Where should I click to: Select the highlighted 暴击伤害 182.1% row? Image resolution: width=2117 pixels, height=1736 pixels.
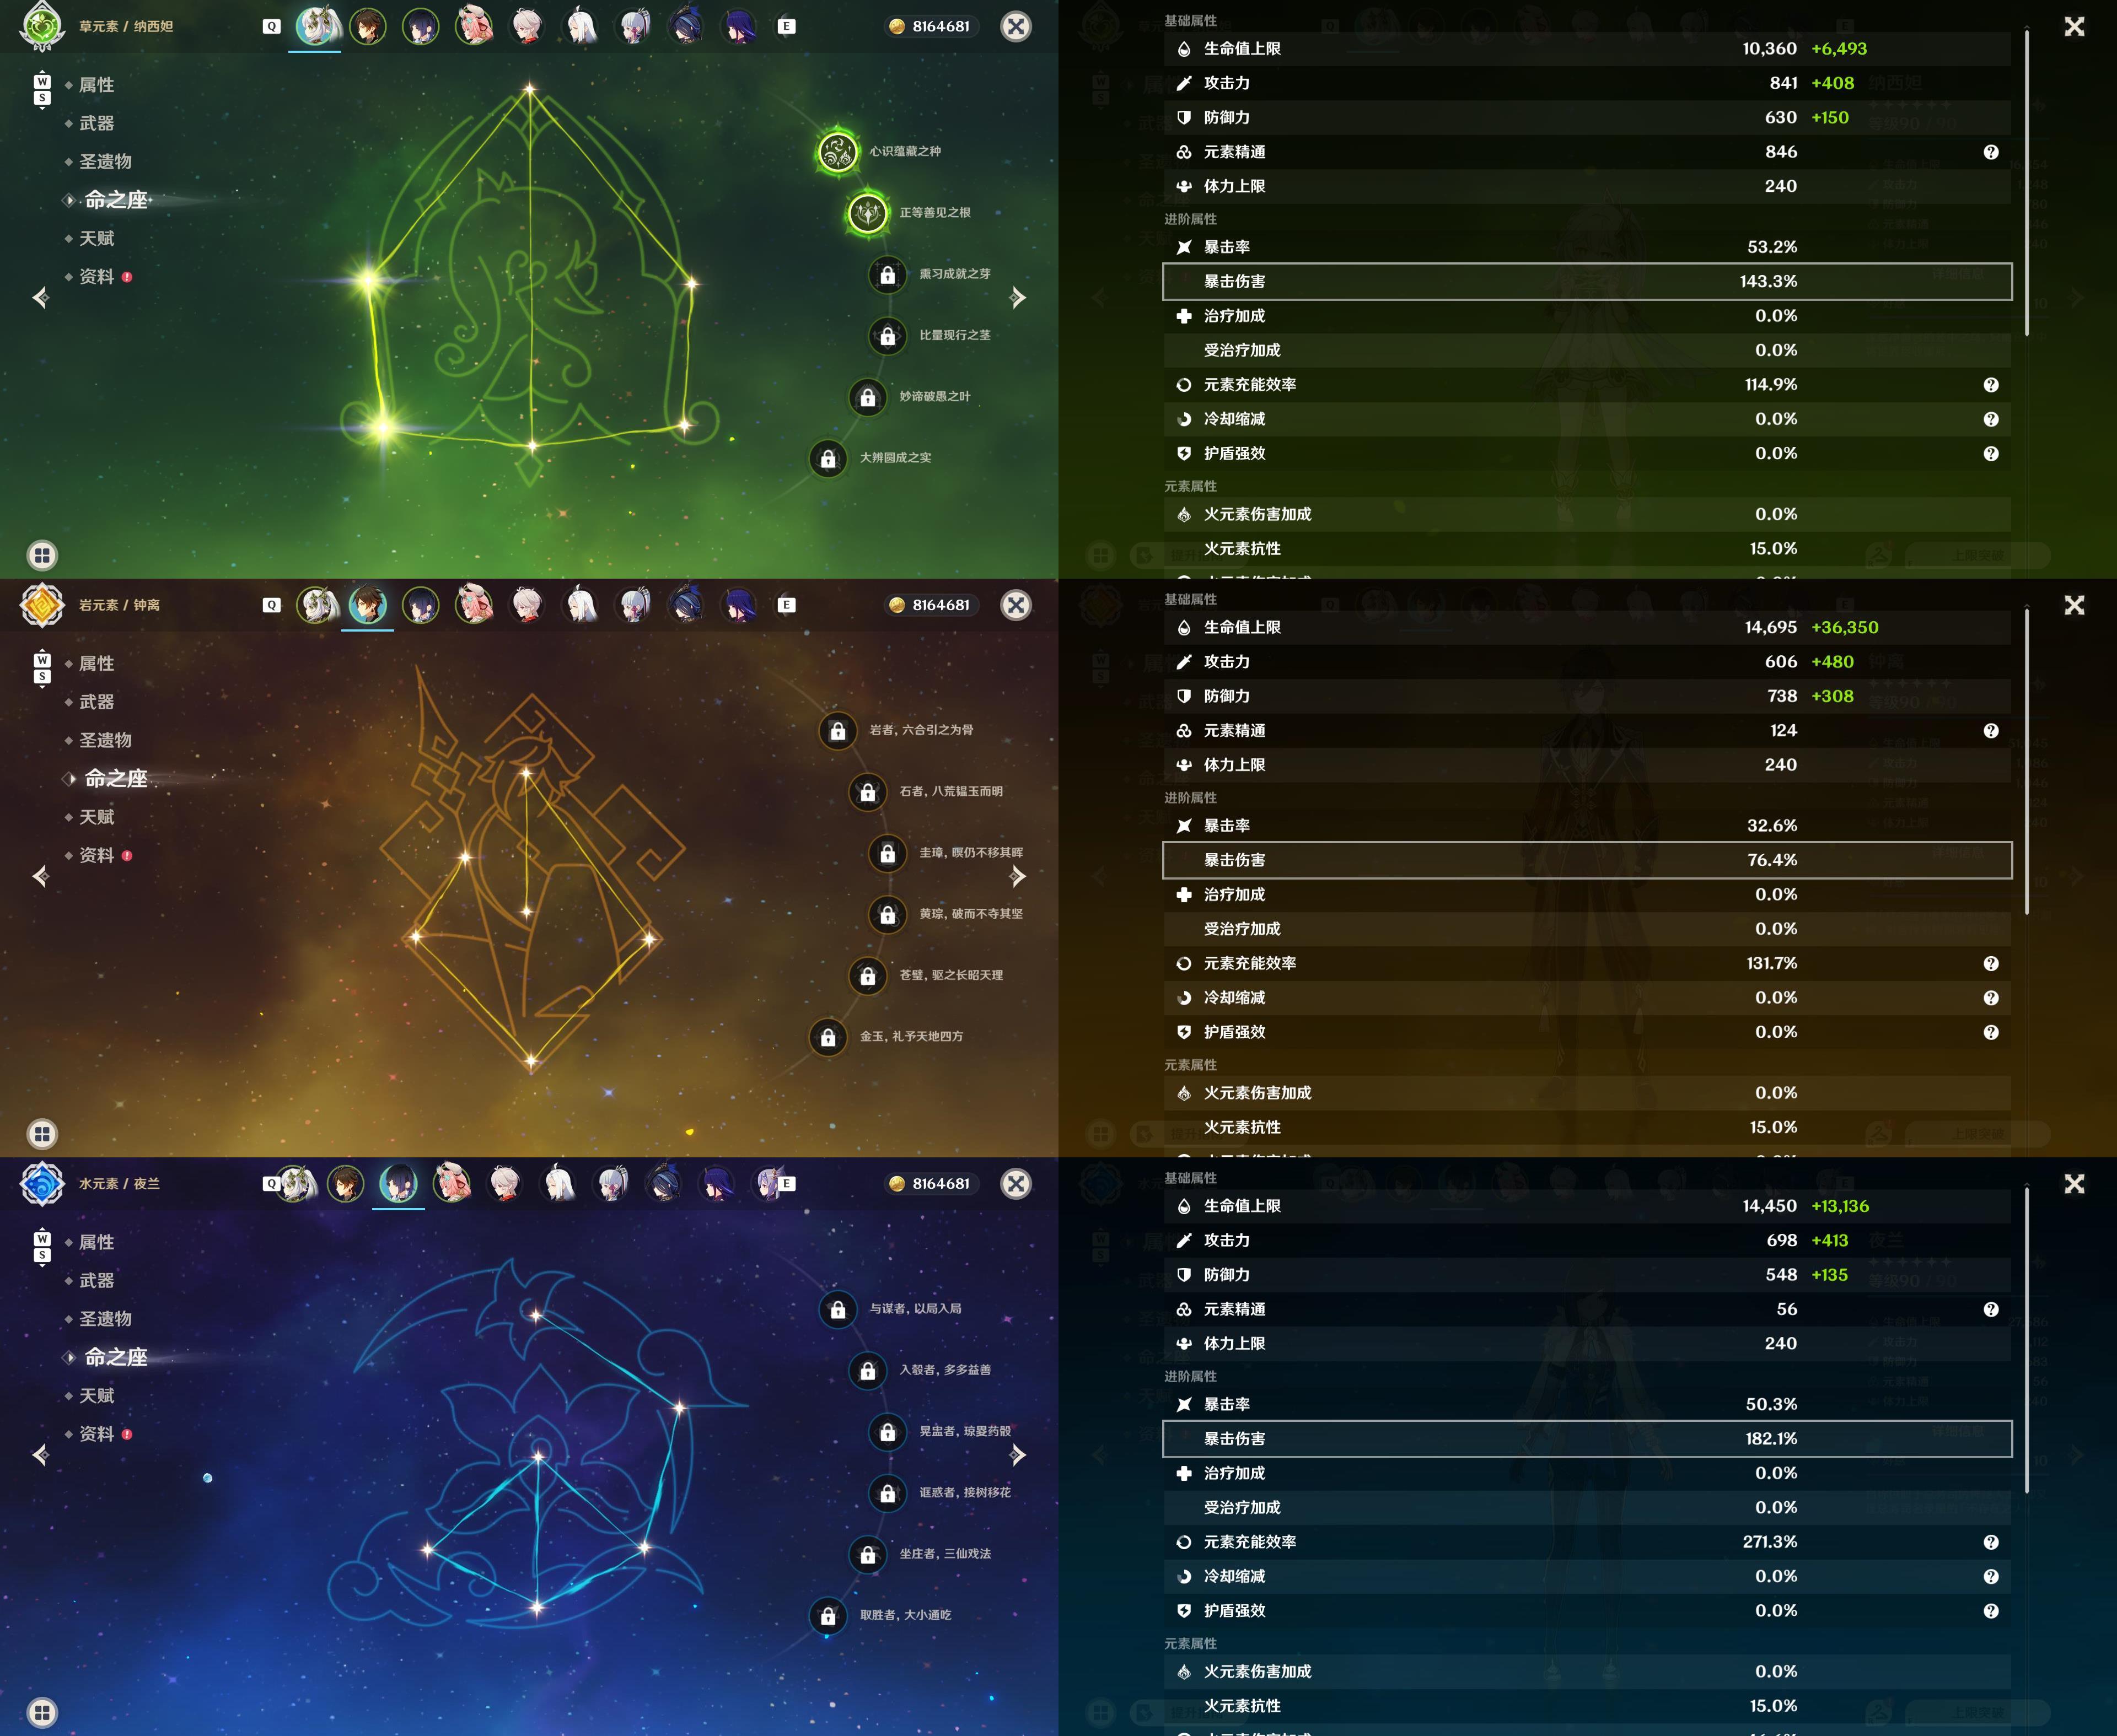coord(1587,1439)
